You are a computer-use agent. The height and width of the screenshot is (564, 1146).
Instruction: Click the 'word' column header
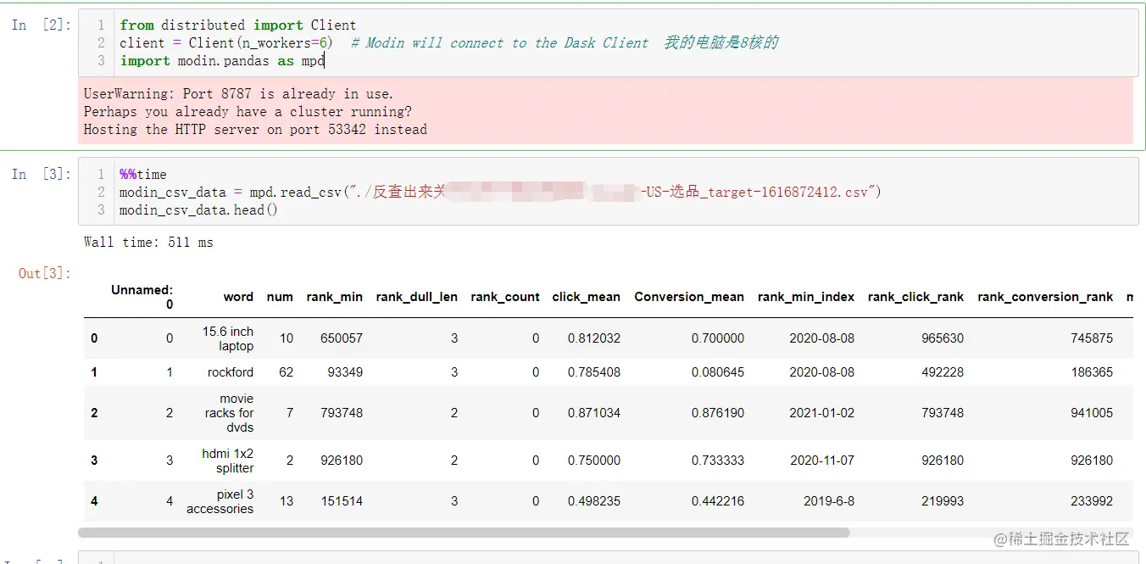coord(238,297)
